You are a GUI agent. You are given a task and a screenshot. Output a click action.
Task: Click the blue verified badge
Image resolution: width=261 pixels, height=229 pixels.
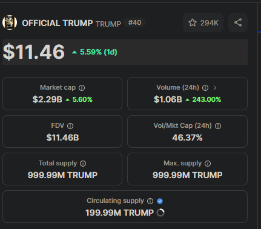[x=160, y=201]
